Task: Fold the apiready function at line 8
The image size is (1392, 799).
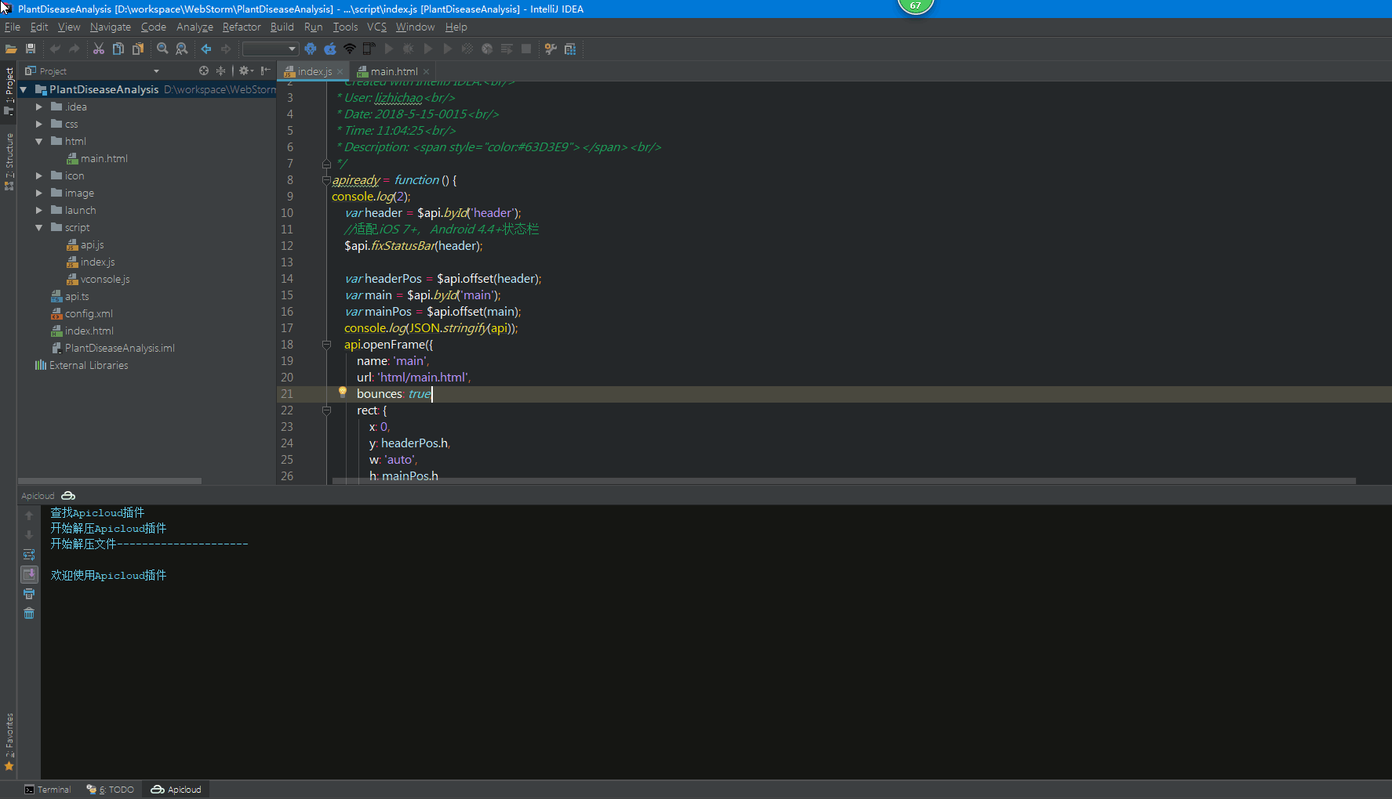Action: coord(326,180)
